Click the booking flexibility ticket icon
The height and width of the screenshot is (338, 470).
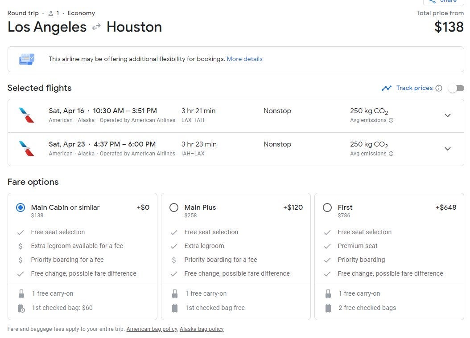tap(26, 59)
